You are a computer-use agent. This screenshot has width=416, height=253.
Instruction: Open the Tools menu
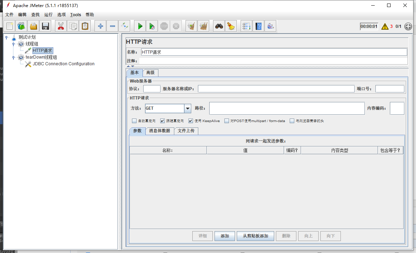coord(76,14)
